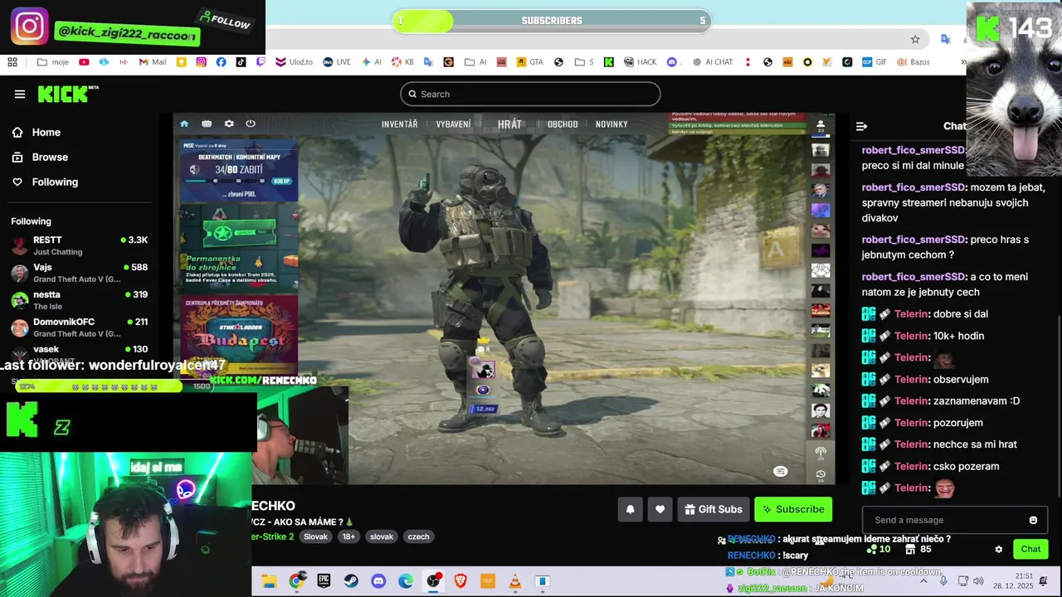Select NOVINKY in game menu

tap(611, 124)
